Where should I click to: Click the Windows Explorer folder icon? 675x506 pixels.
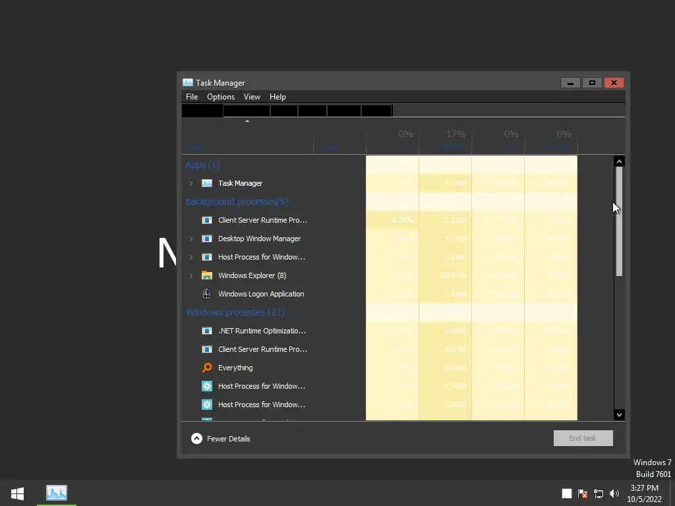click(207, 275)
